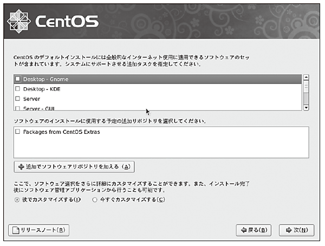Proceed to the next installer step
The height and width of the screenshot is (246, 325).
(296, 230)
